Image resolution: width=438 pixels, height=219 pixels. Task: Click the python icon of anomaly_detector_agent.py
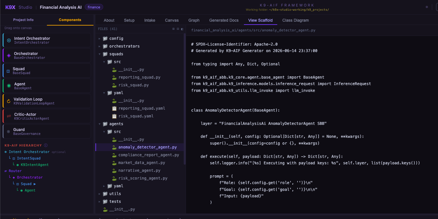point(114,147)
